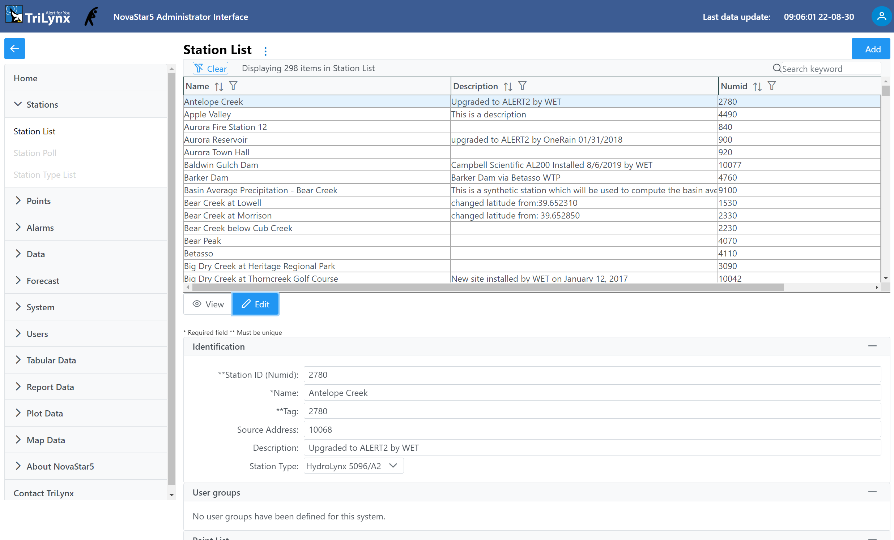The height and width of the screenshot is (540, 894).
Task: Open the Station Type dropdown
Action: tap(353, 466)
